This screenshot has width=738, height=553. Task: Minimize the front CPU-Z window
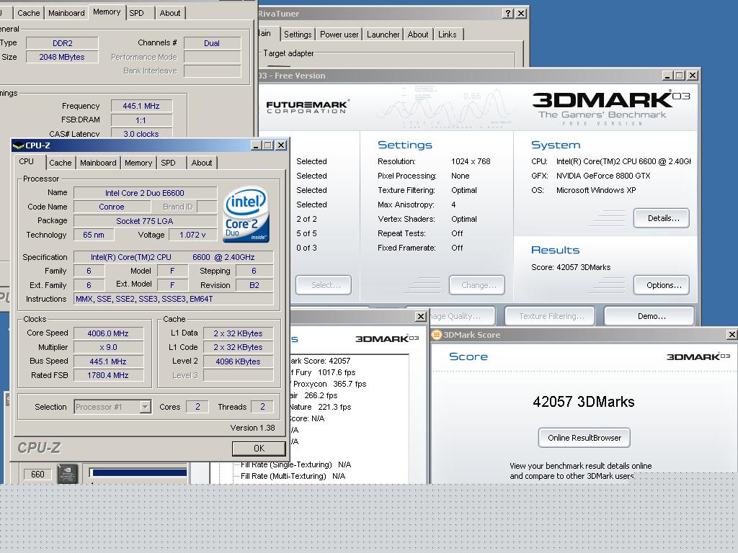(256, 145)
